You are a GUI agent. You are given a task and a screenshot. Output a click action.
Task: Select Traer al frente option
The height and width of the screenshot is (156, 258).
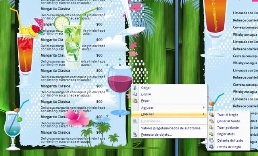click(x=229, y=115)
